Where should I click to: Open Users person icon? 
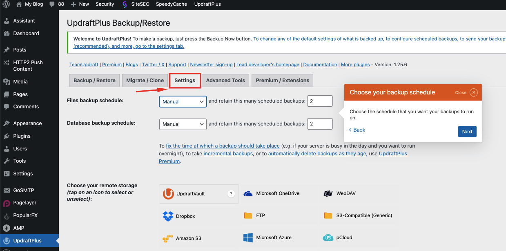coord(7,149)
